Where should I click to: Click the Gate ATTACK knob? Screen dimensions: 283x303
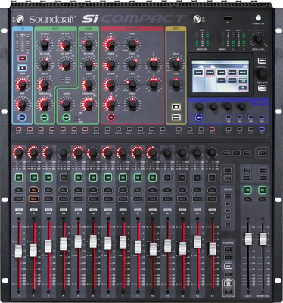(x=45, y=44)
